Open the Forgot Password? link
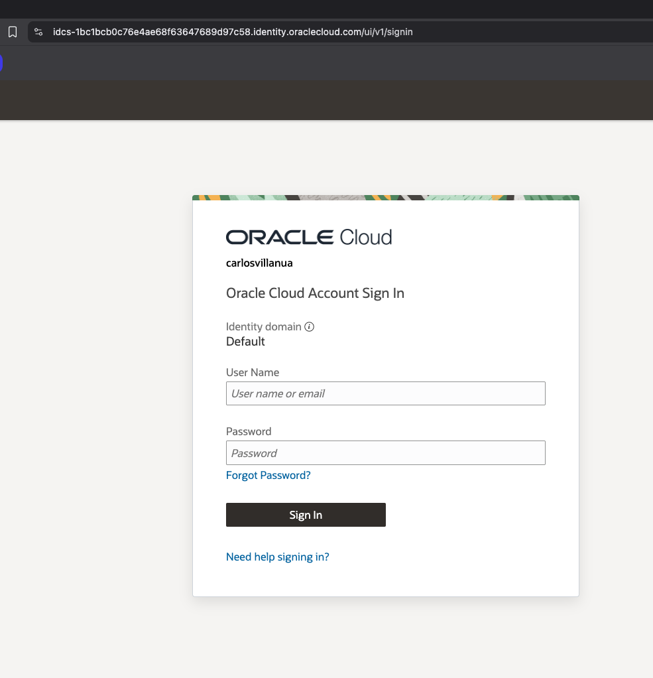The image size is (653, 678). (x=268, y=475)
